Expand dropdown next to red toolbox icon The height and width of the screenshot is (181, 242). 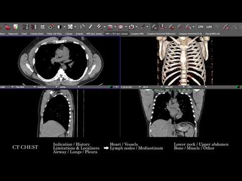[x=115, y=27]
